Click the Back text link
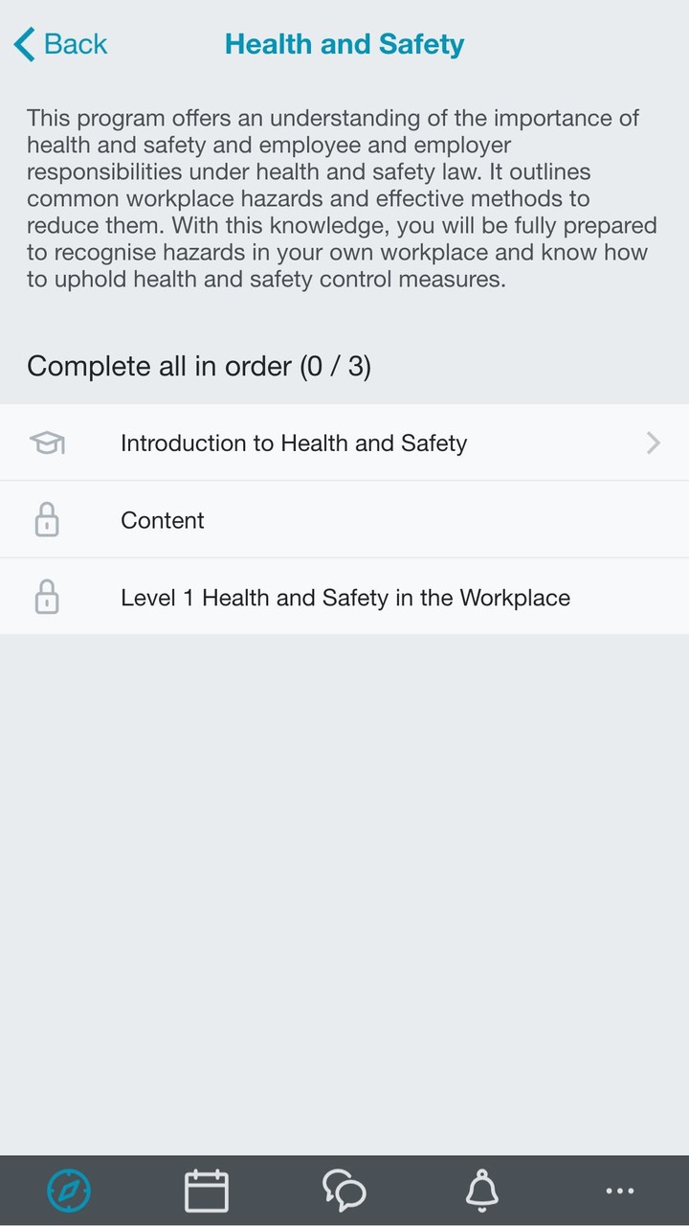This screenshot has width=689, height=1226. click(x=76, y=44)
